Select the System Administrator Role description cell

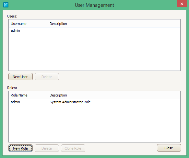point(70,102)
